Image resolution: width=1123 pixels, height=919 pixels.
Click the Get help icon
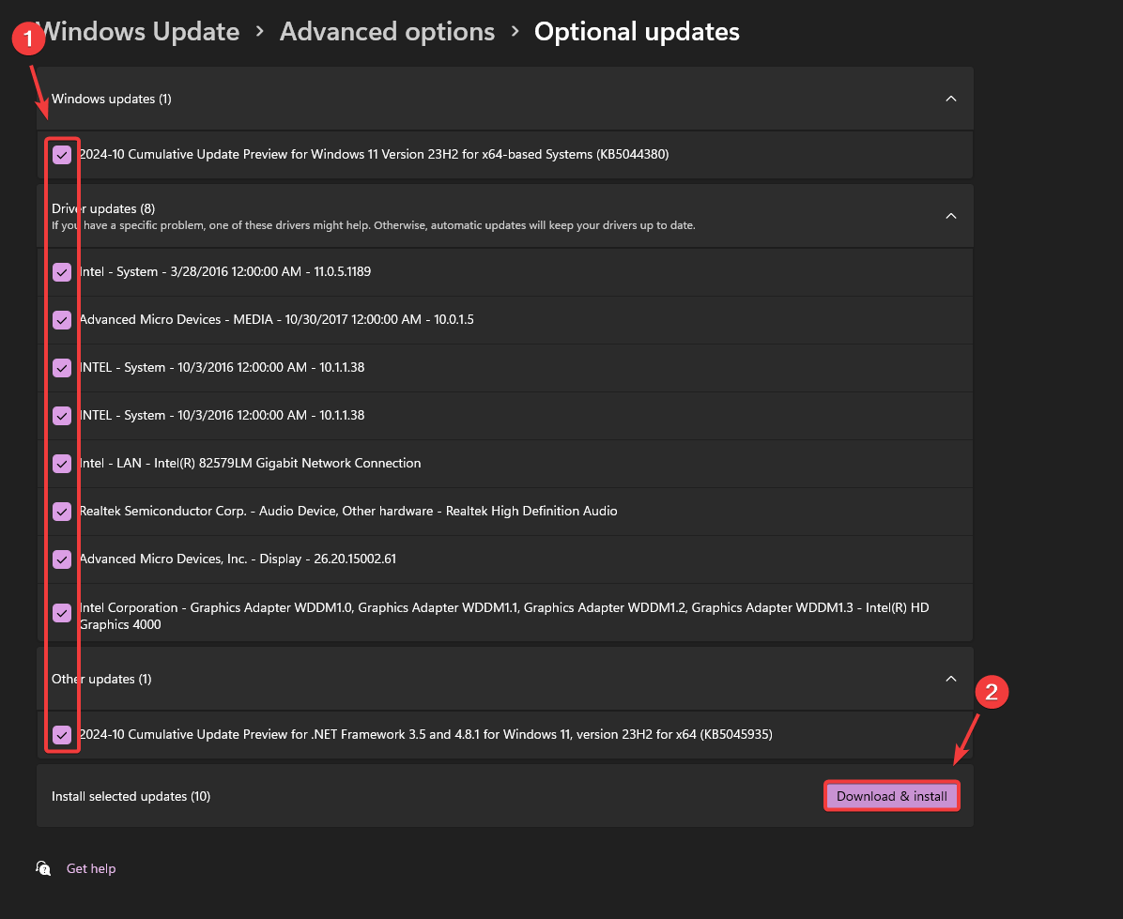pos(43,868)
